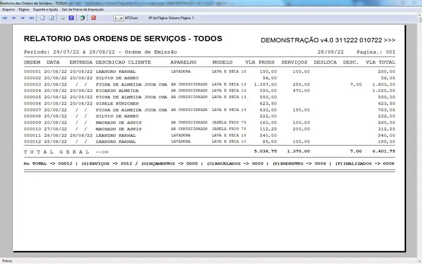This screenshot has height=264, width=422.
Task: Click the blue Word export icon
Action: [71, 18]
